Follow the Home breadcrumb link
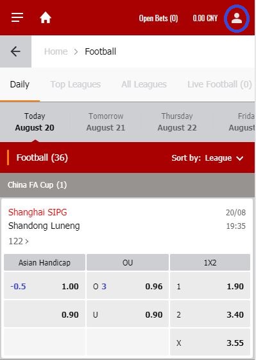Viewport: 256px width, 360px height. [56, 51]
